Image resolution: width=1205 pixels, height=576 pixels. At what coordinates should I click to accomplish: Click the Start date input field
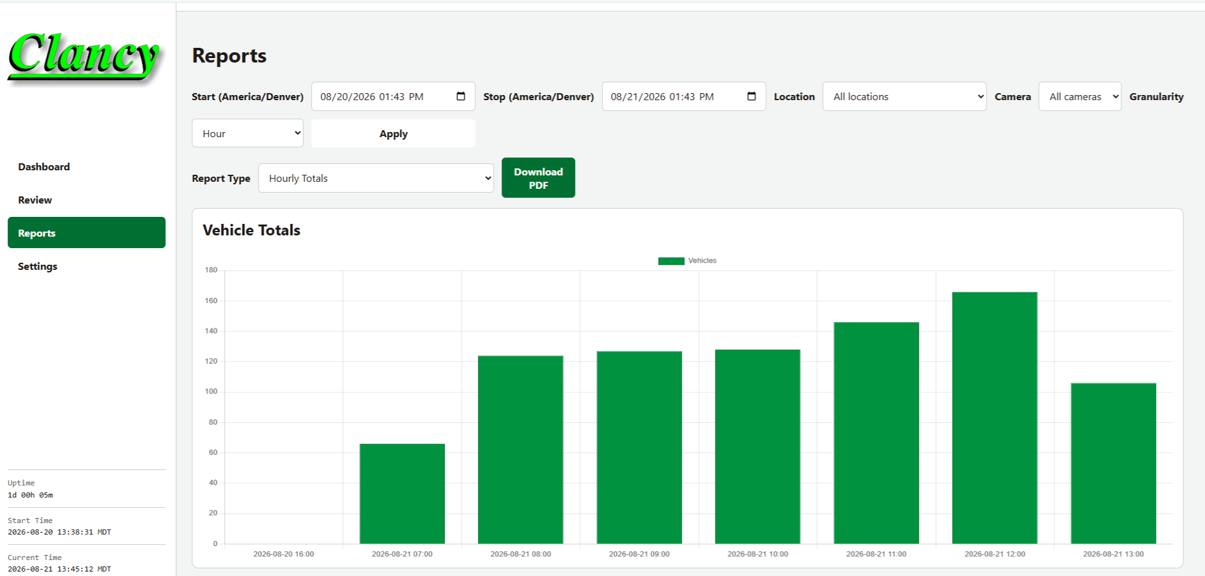[393, 96]
